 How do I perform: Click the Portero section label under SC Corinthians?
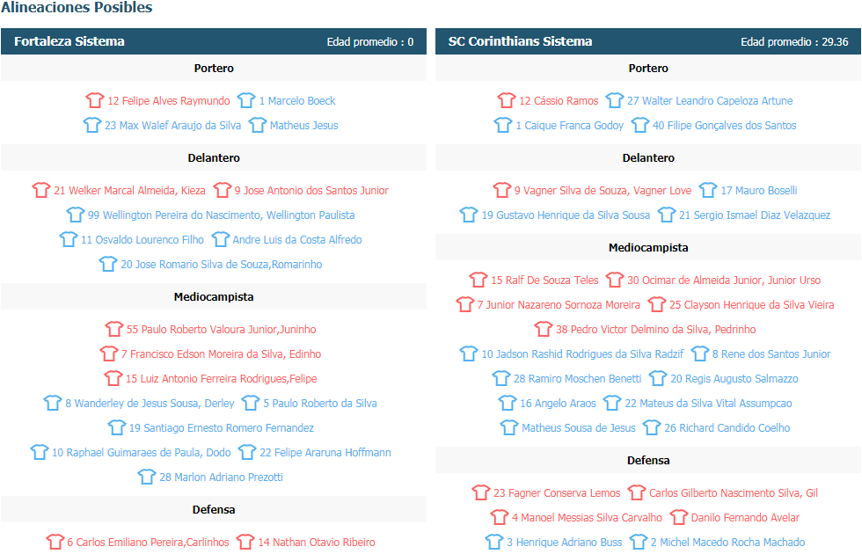click(x=648, y=69)
